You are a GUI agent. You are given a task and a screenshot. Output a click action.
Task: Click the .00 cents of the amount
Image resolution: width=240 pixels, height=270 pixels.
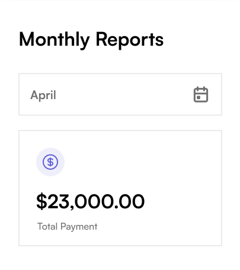click(130, 201)
